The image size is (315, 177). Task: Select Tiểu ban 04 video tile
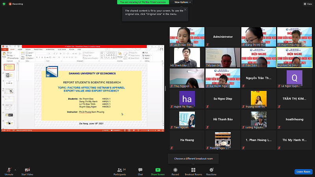(x=223, y=57)
